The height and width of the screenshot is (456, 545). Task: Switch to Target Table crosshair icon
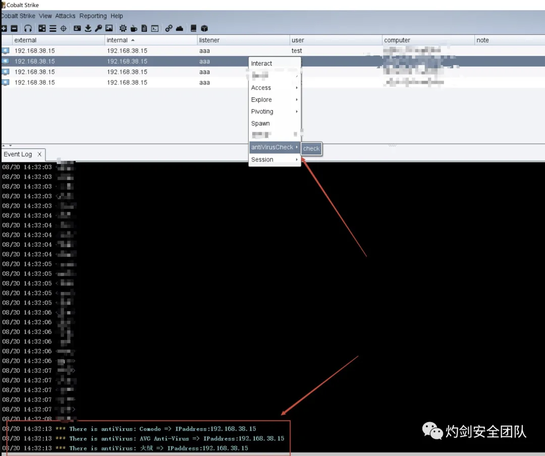(63, 28)
